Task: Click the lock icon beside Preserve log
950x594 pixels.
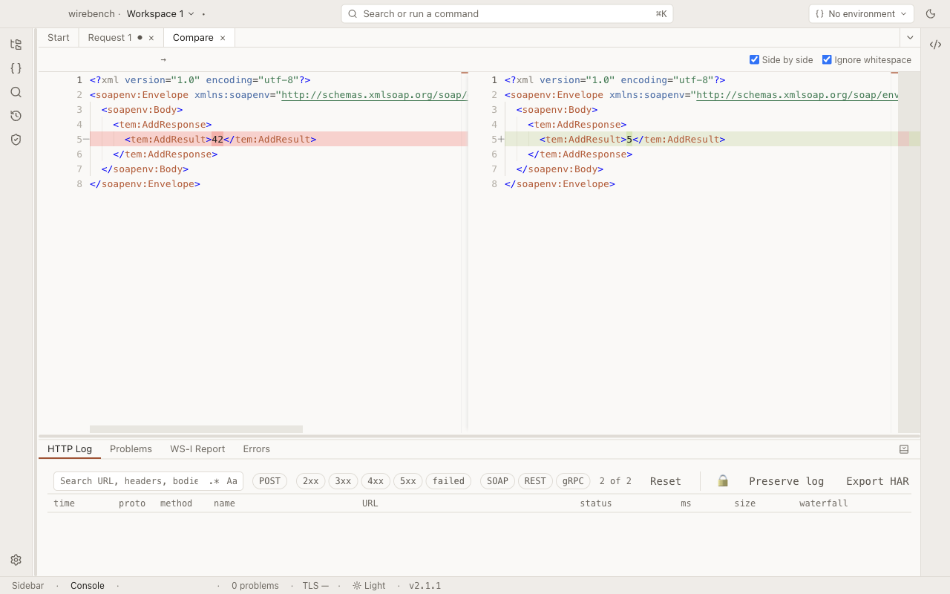Action: click(723, 481)
